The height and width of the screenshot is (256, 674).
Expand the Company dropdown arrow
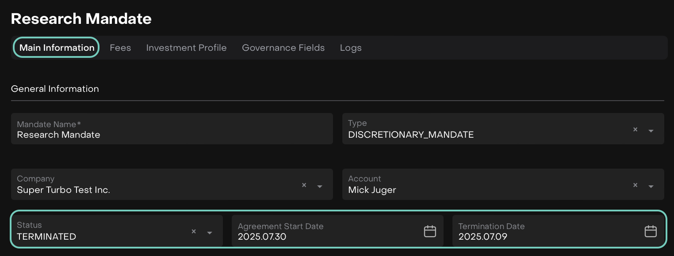(x=320, y=186)
